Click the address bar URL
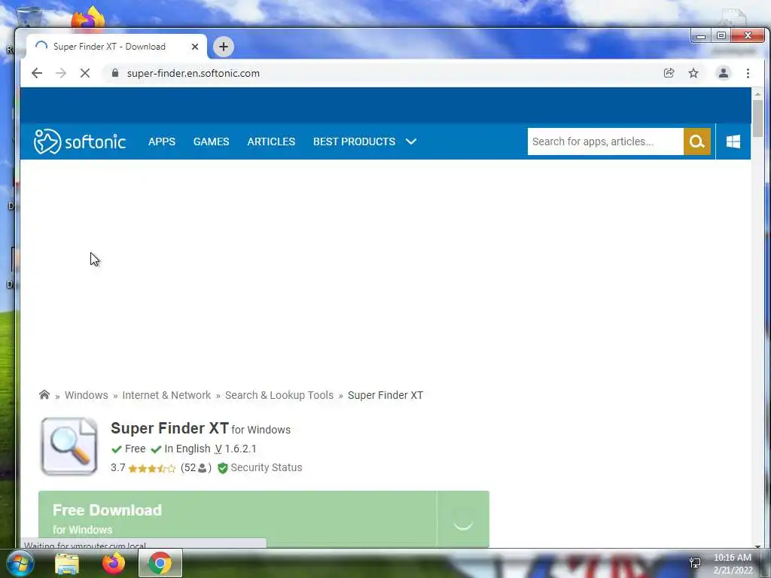771x578 pixels. [194, 73]
